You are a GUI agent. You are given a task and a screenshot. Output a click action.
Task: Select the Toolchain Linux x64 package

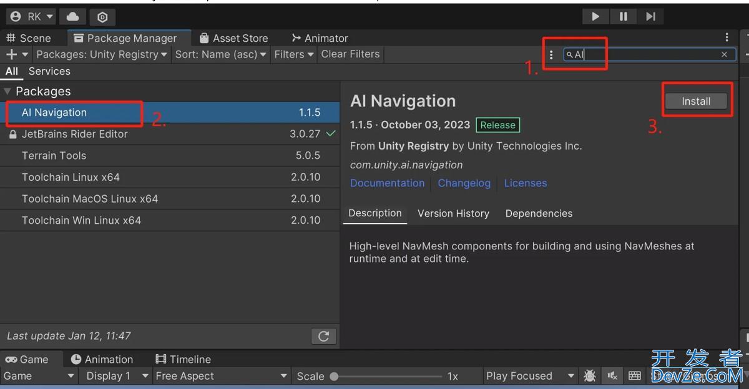[x=170, y=177]
